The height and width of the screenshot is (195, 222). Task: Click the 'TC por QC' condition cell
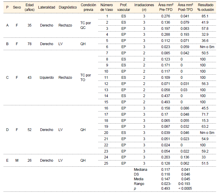(x=86, y=25)
